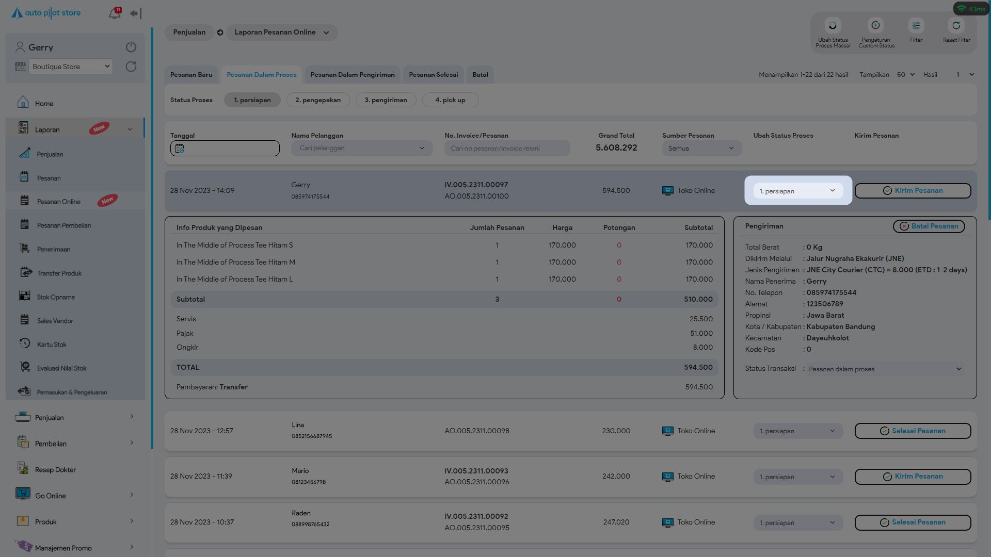Open Status Transaksi dropdown

[x=885, y=369]
